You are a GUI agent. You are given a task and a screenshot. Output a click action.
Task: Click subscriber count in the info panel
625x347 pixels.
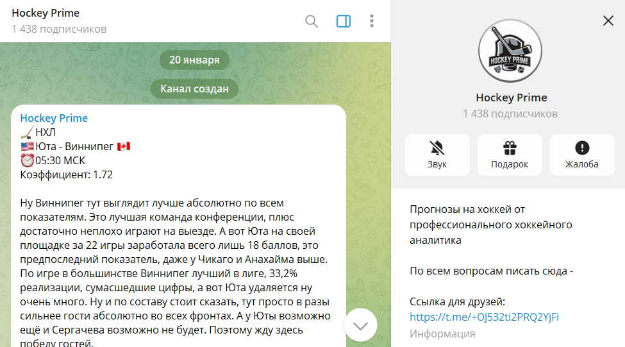[x=510, y=114]
